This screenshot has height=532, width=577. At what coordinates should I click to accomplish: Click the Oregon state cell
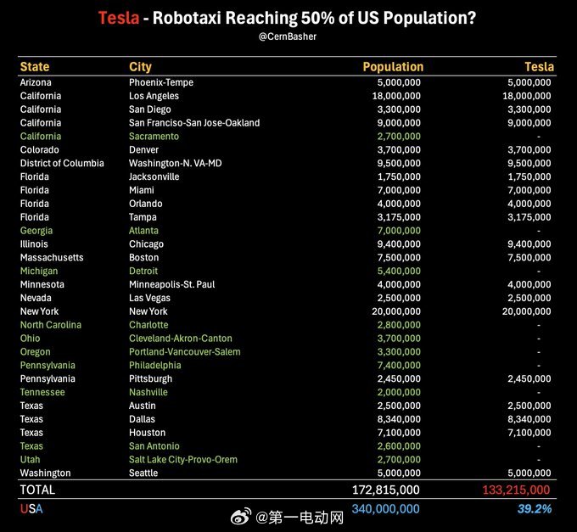coord(36,352)
